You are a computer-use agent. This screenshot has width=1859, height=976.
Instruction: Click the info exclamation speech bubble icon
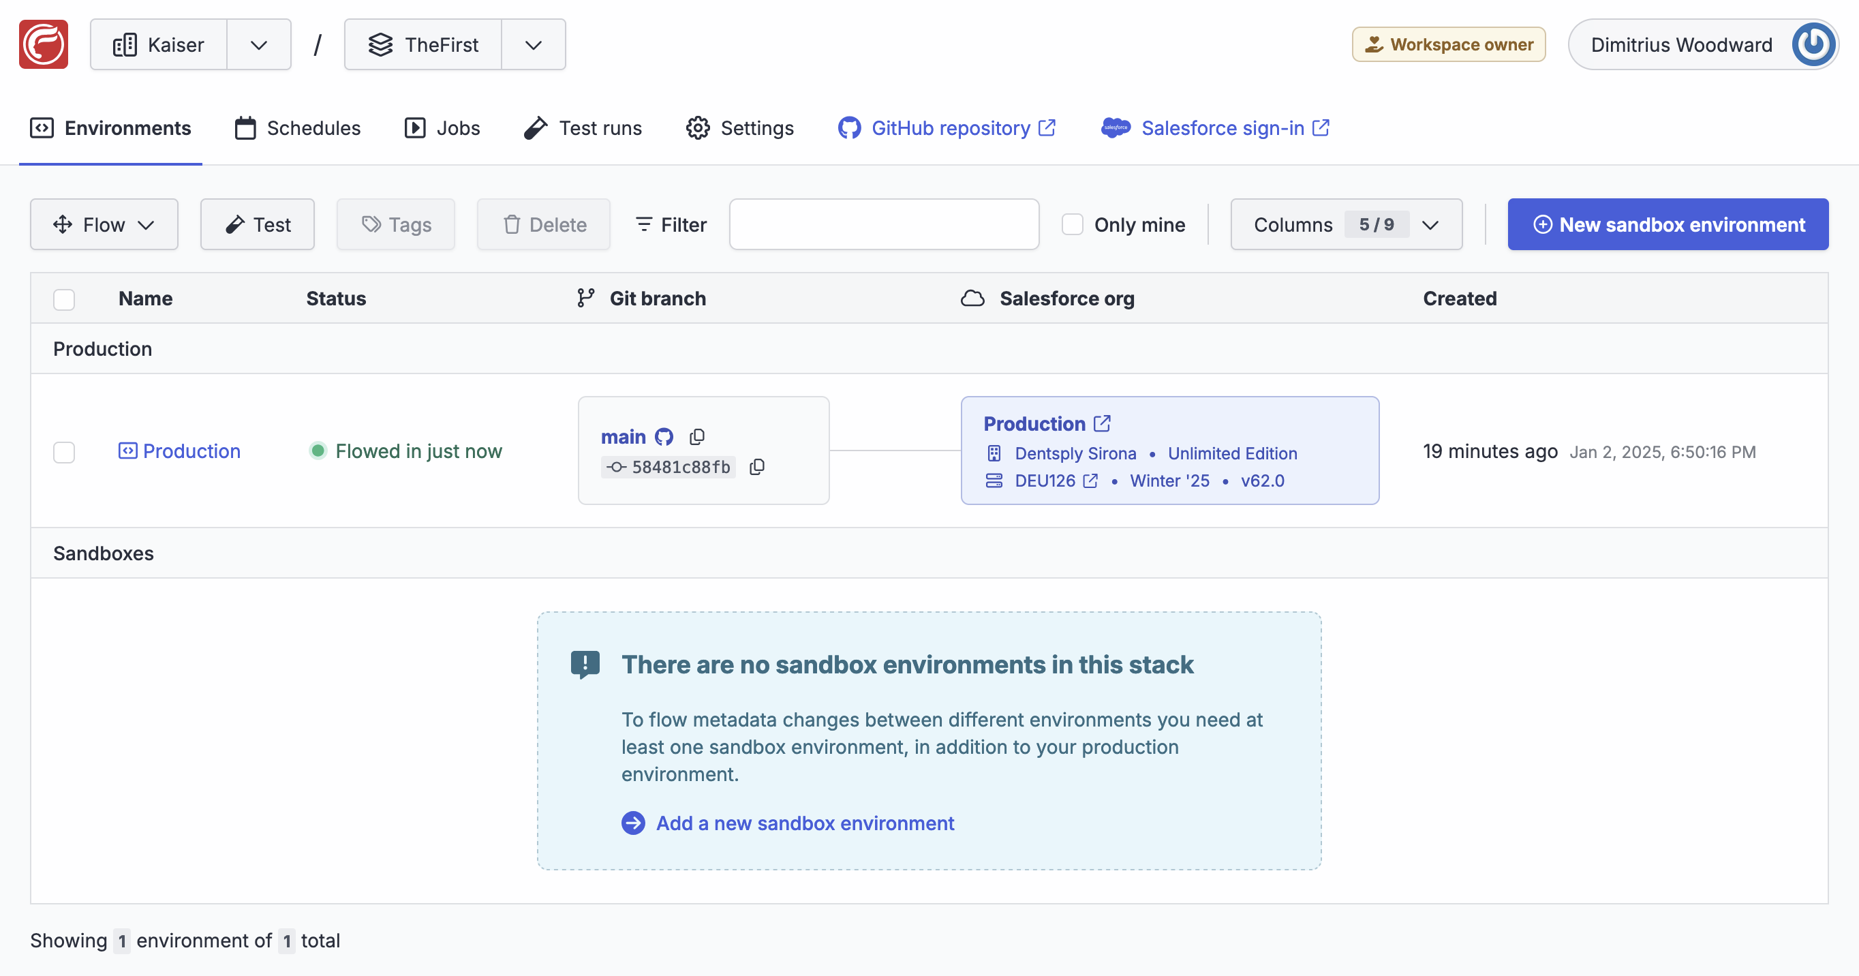pos(585,665)
